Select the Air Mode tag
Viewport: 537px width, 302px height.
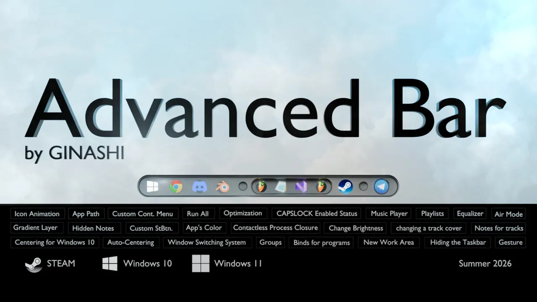click(508, 214)
